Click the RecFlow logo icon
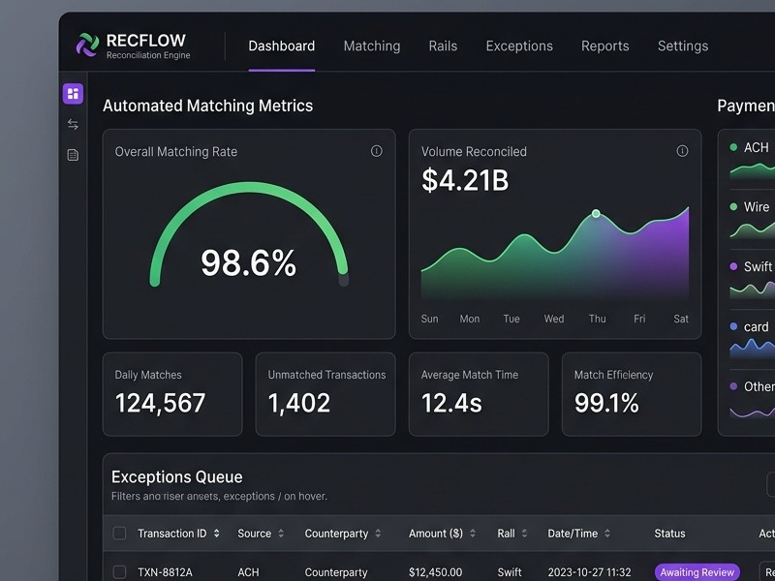The height and width of the screenshot is (581, 775). [87, 45]
